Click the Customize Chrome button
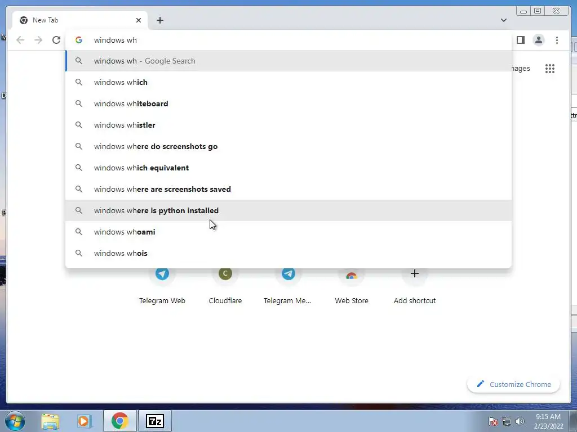 click(x=514, y=384)
